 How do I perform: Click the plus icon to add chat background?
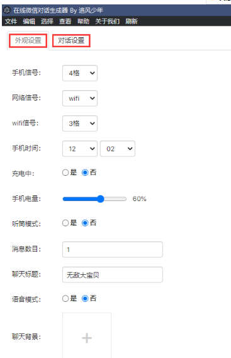pos(87,338)
